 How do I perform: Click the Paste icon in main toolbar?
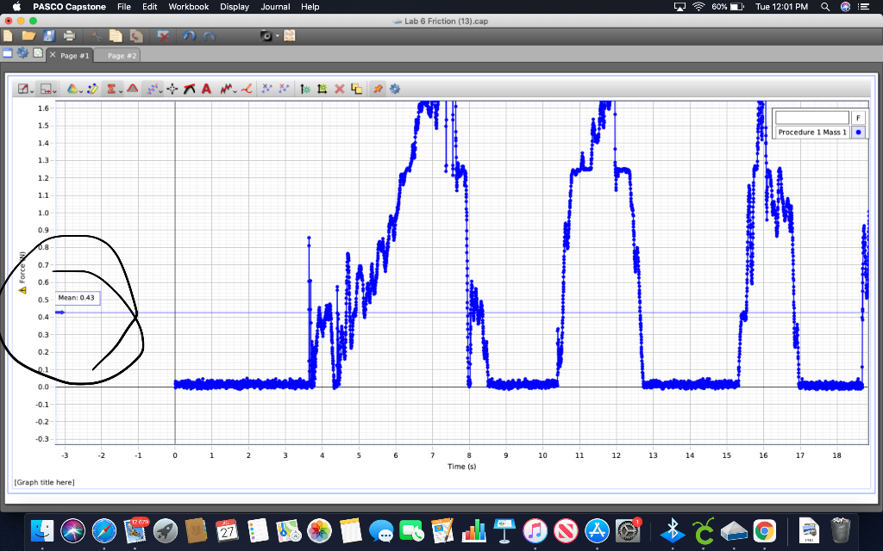[x=136, y=36]
